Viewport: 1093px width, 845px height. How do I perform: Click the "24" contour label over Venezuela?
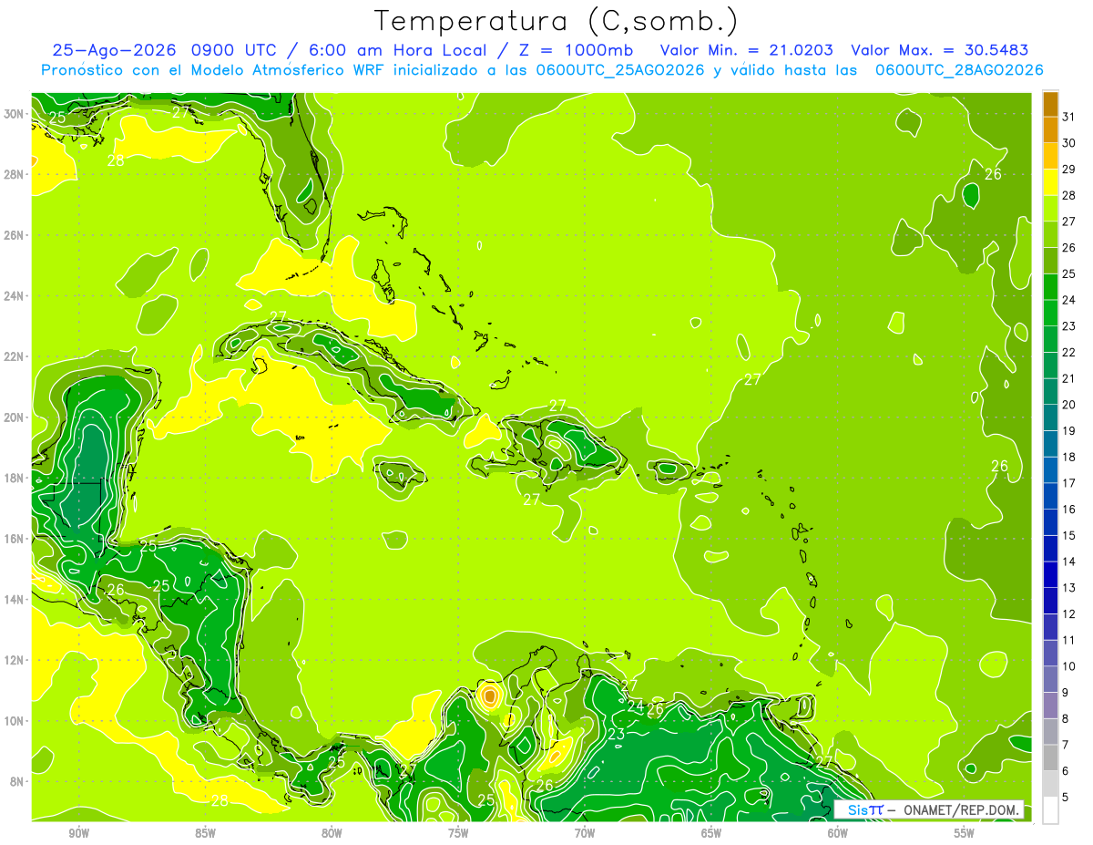[x=636, y=706]
